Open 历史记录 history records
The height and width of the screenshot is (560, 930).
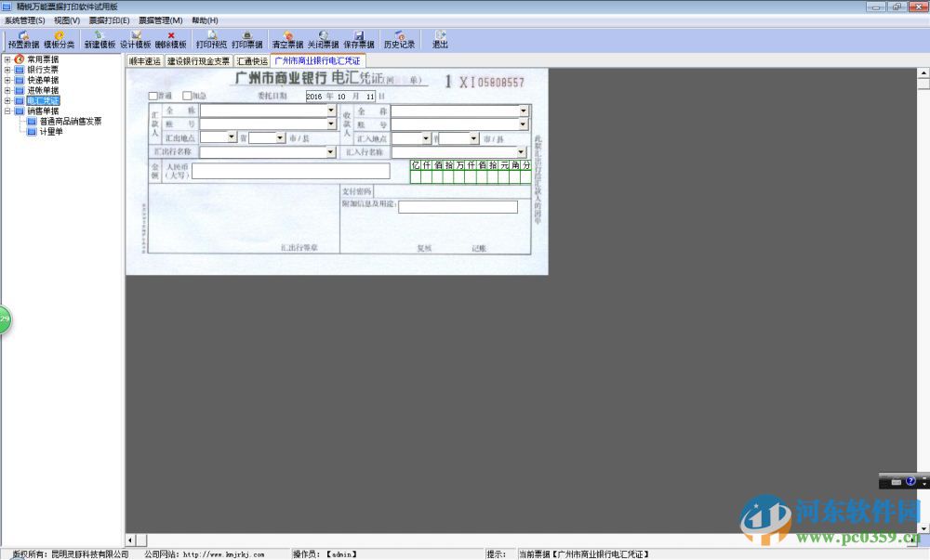(399, 40)
